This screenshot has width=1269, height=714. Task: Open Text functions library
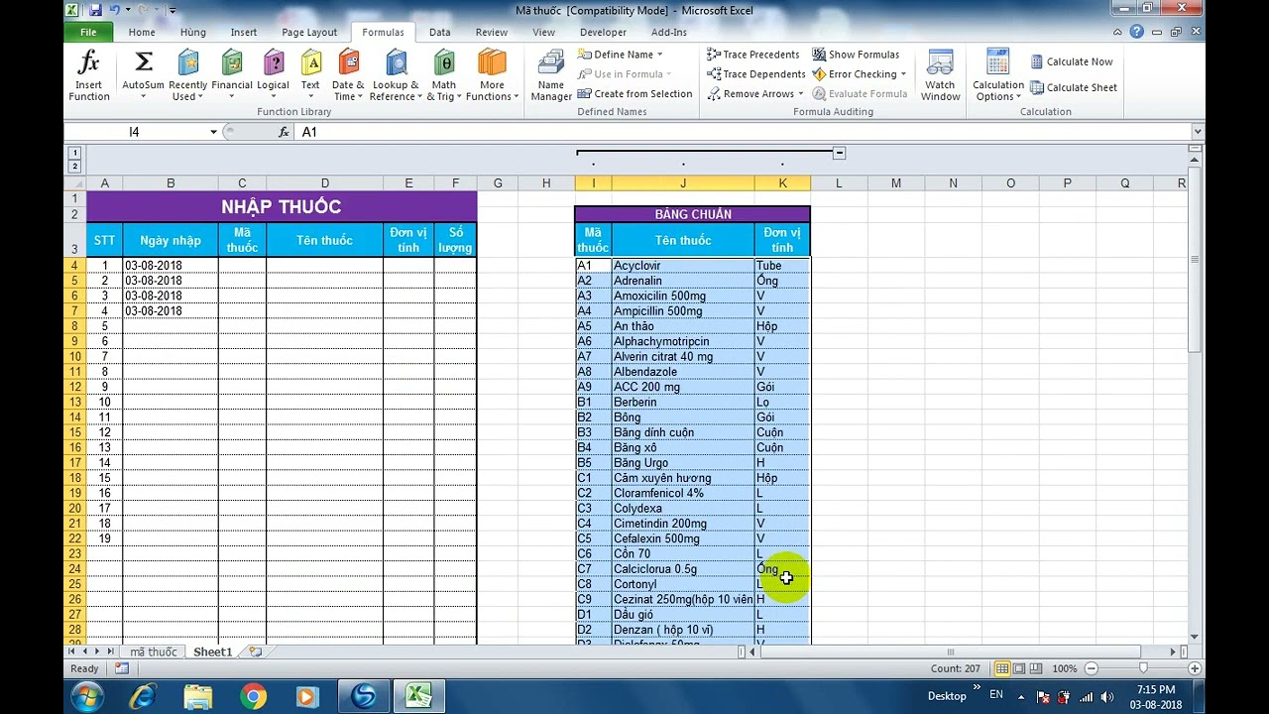(x=311, y=75)
